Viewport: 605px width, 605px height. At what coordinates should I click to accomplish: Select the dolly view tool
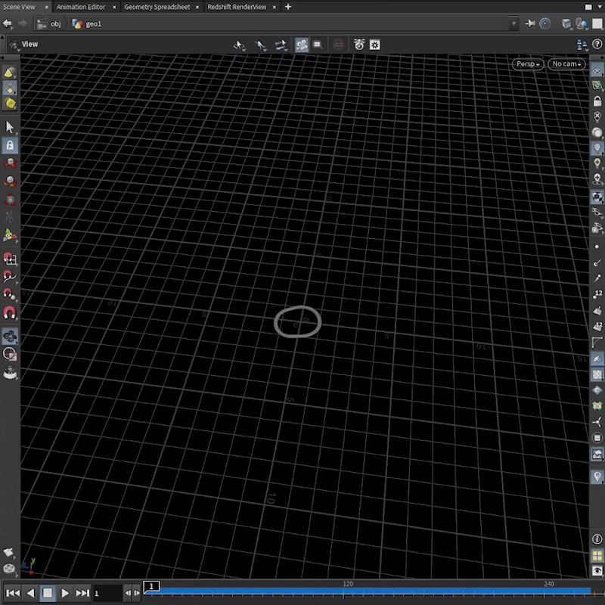(x=281, y=45)
